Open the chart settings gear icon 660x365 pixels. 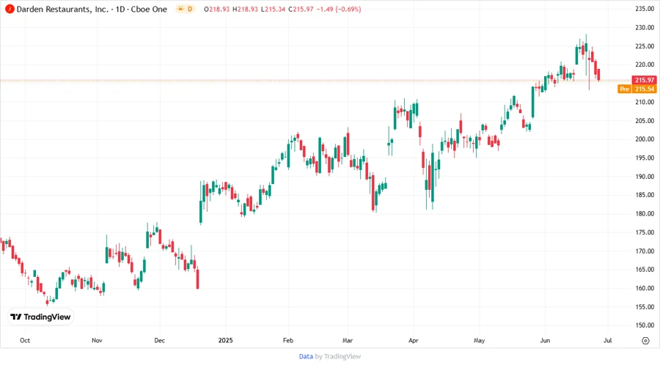(x=645, y=341)
